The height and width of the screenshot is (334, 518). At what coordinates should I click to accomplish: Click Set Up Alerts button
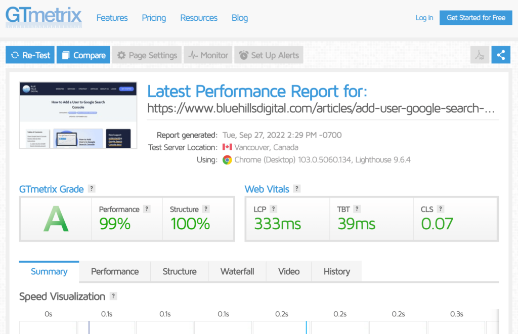tap(269, 55)
